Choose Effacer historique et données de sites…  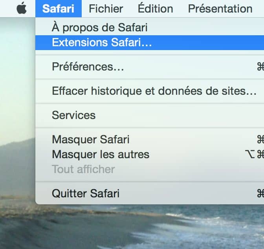tap(150, 91)
